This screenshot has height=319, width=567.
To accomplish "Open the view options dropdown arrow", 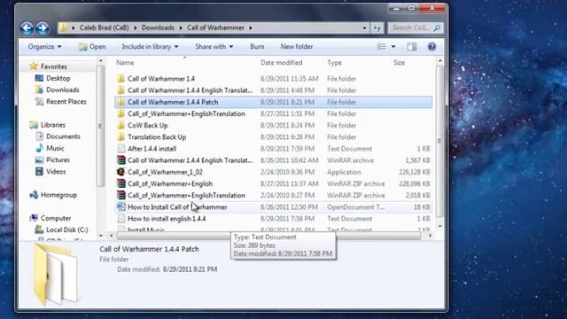I will click(393, 47).
